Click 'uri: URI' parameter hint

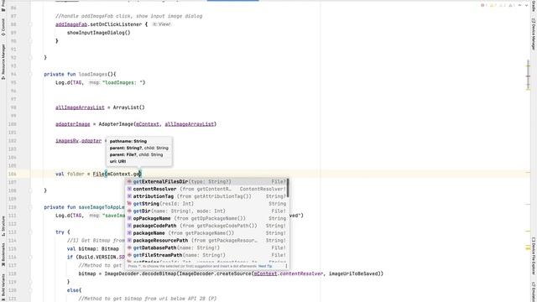click(117, 161)
